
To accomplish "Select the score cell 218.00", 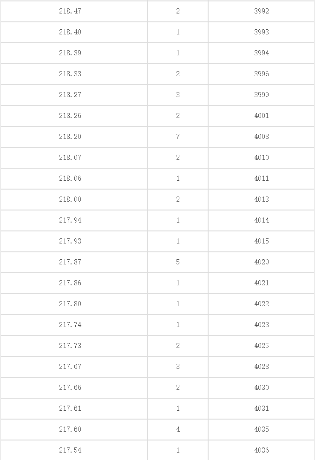I will click(70, 199).
